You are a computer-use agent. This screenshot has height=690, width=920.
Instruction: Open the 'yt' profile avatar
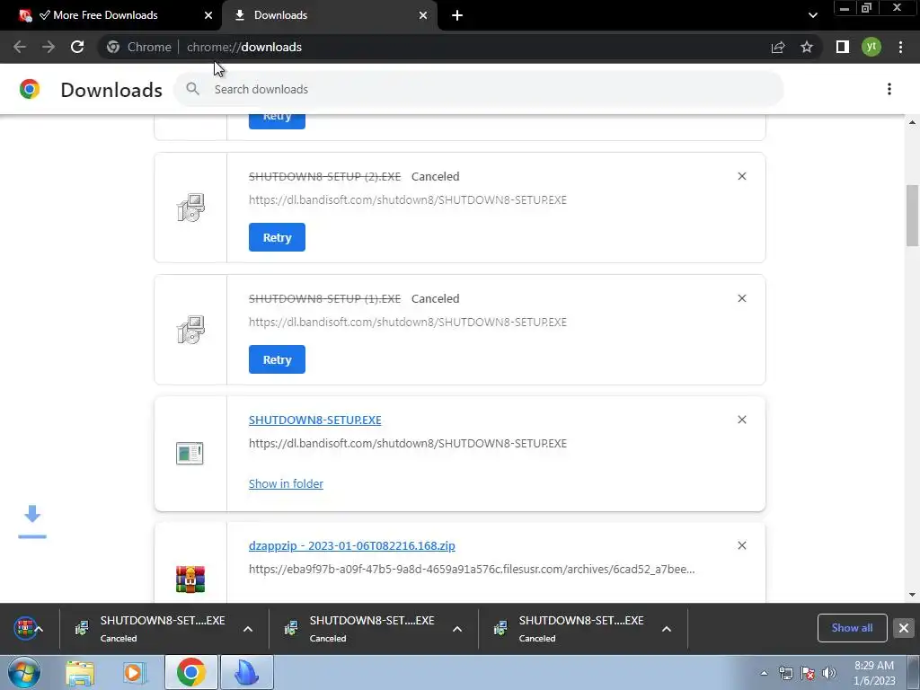871,47
